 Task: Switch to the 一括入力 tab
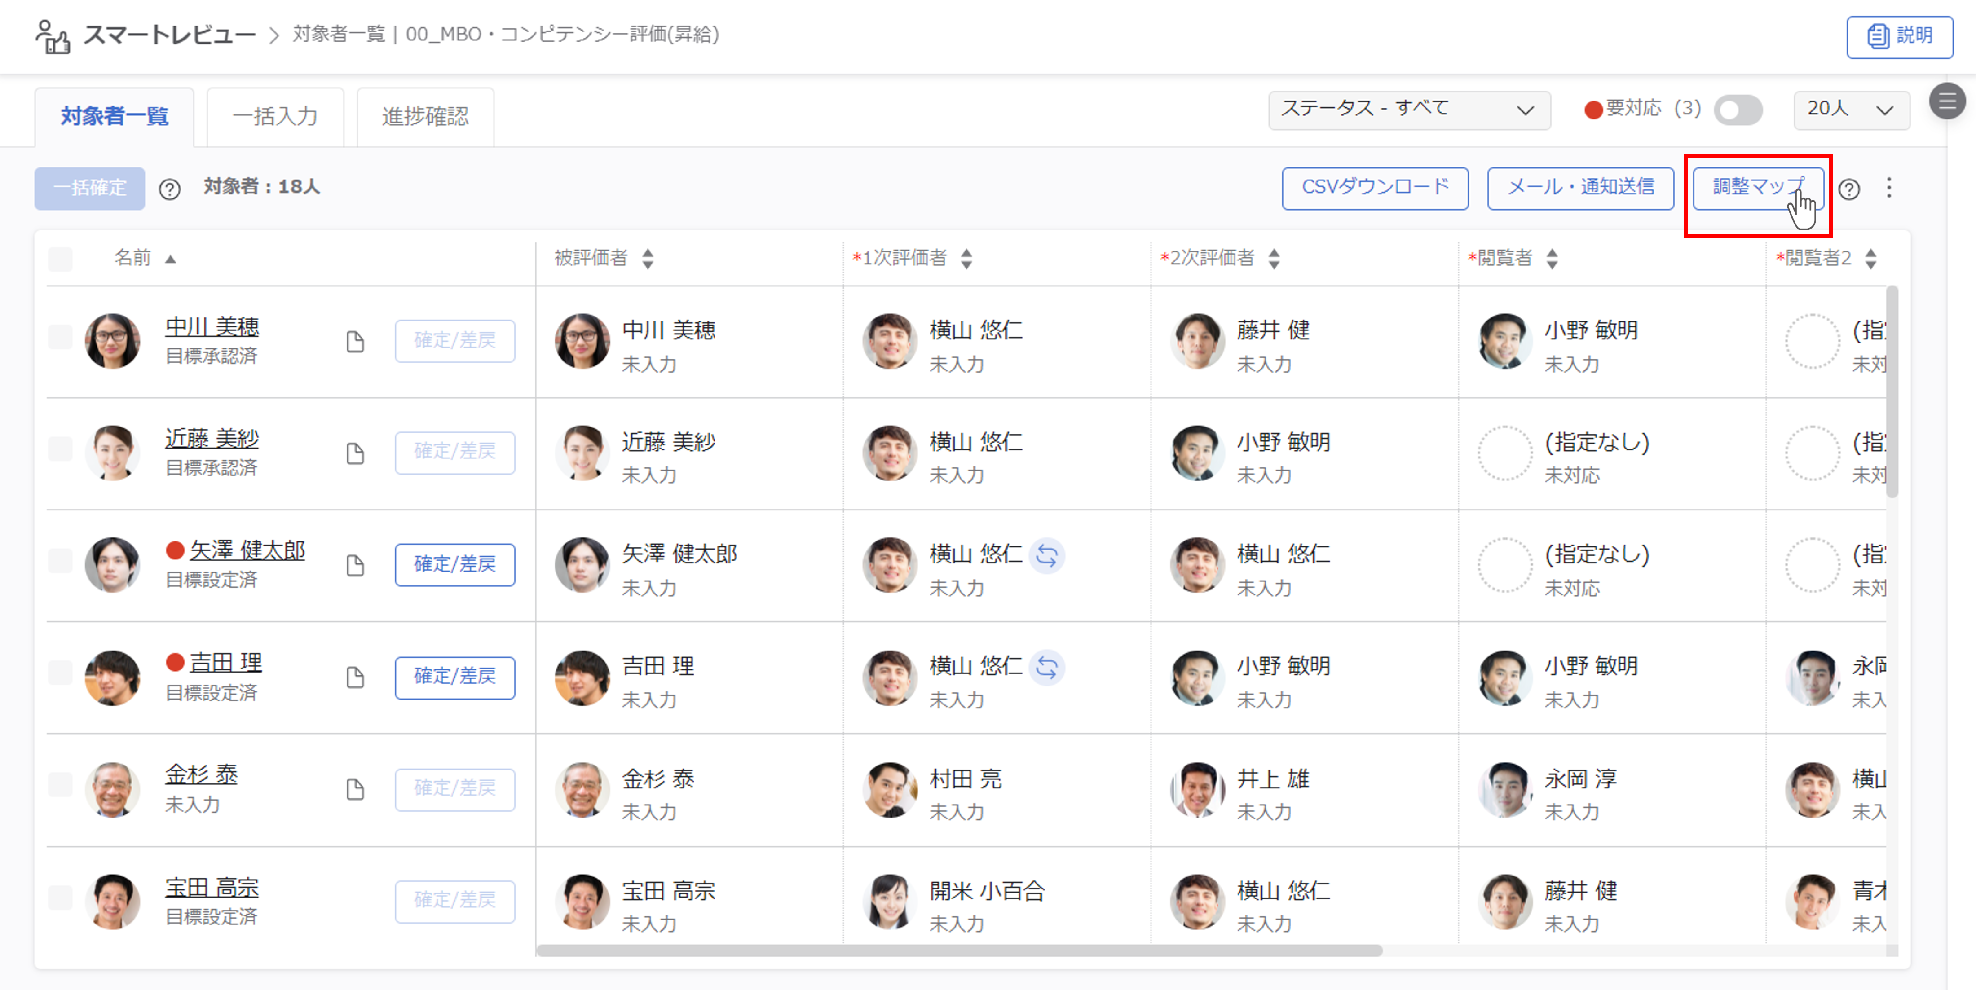[275, 117]
